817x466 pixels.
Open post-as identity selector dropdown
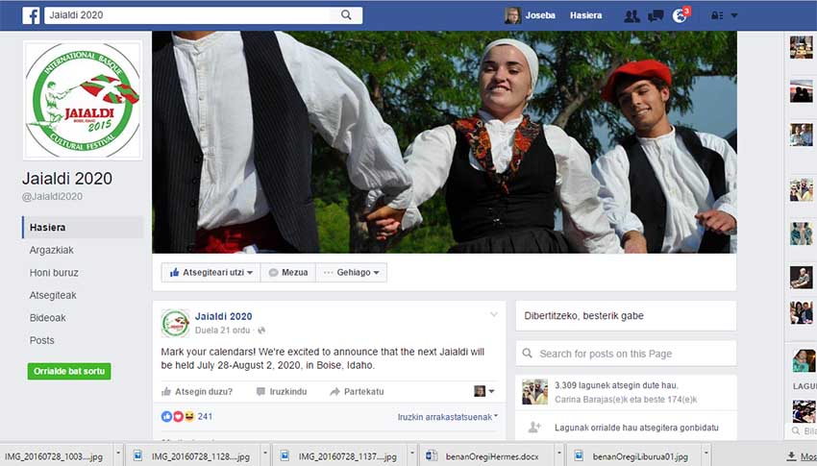(x=484, y=391)
